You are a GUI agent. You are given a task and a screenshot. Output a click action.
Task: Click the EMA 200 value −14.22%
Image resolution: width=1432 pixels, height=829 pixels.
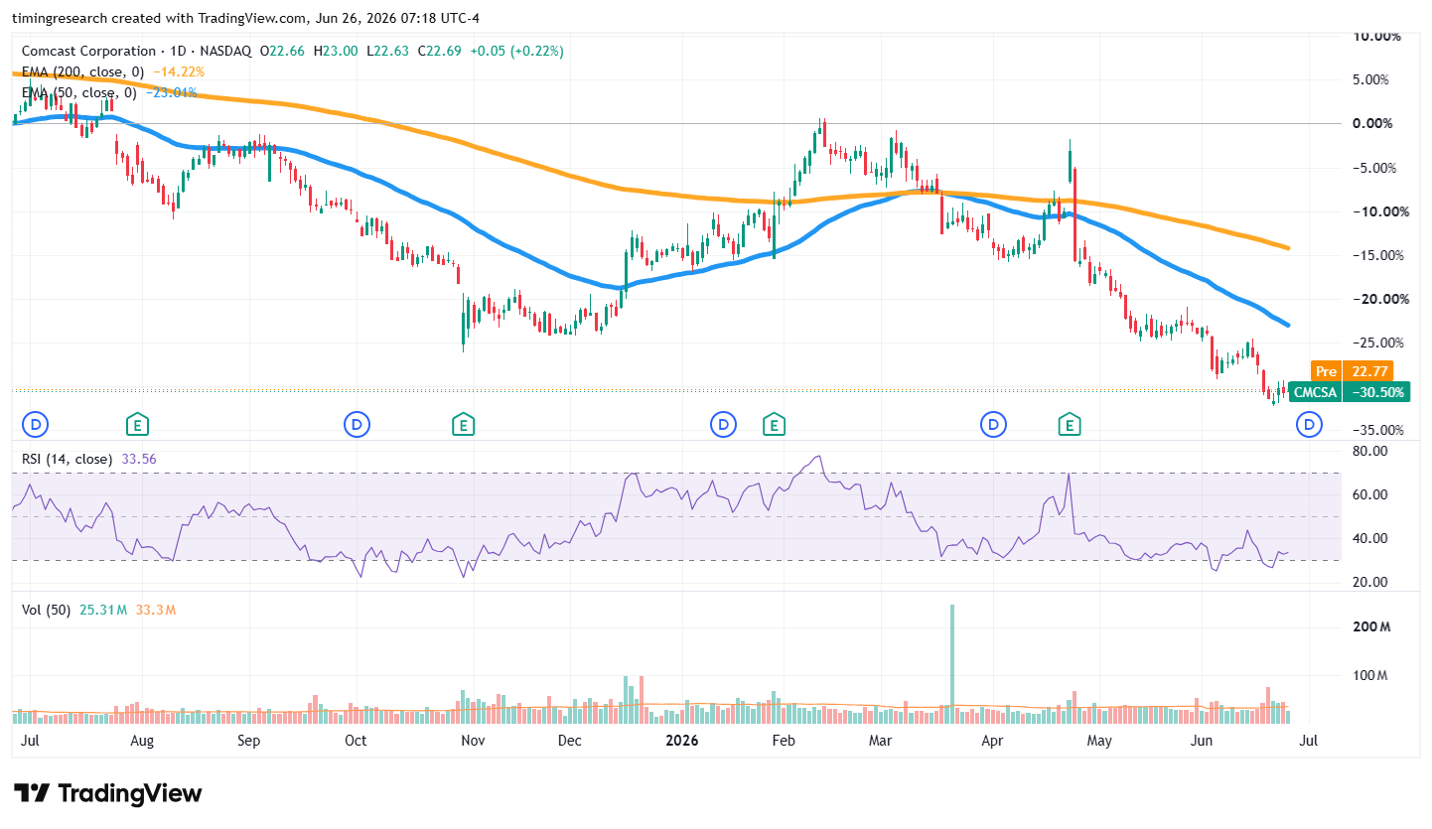180,71
